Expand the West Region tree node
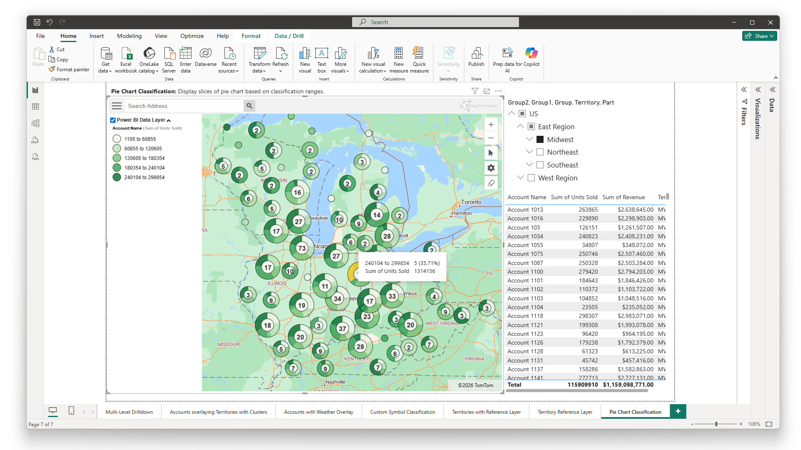Screen dimensions: 801x450 tap(520, 177)
